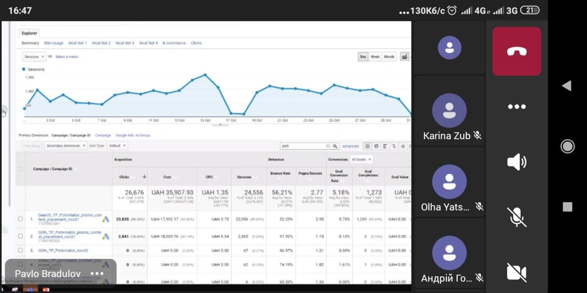Click the search magnifier beside the filter box

[x=335, y=146]
